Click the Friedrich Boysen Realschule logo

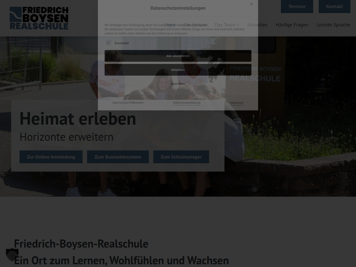(x=39, y=18)
